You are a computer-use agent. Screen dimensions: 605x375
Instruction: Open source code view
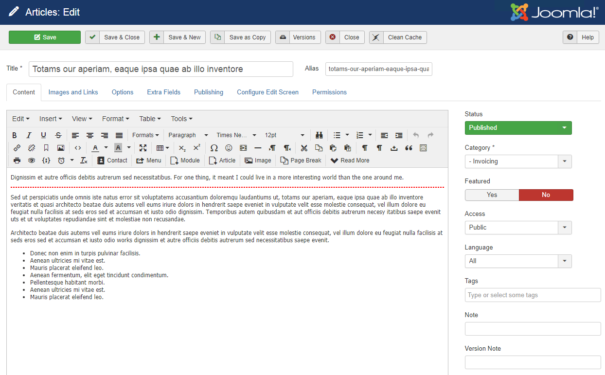pos(78,148)
